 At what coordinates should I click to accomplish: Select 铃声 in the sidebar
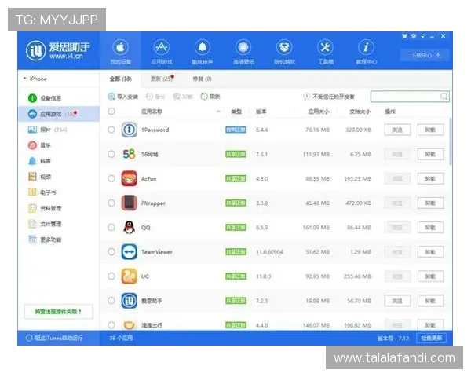[59, 161]
